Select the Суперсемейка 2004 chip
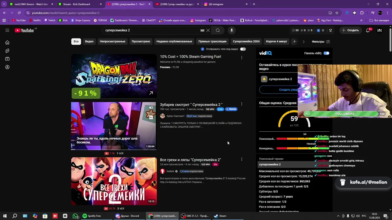The width and height of the screenshot is (392, 220). click(246, 42)
